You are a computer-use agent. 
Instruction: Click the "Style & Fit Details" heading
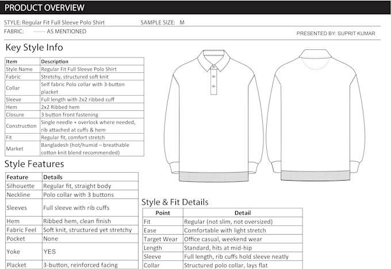(x=175, y=202)
